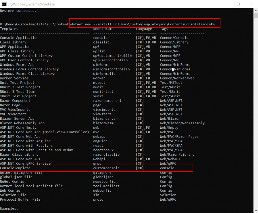The width and height of the screenshot is (258, 213).
Task: Click 'Web/MVC/Razor Pages' tag
Action: (179, 137)
